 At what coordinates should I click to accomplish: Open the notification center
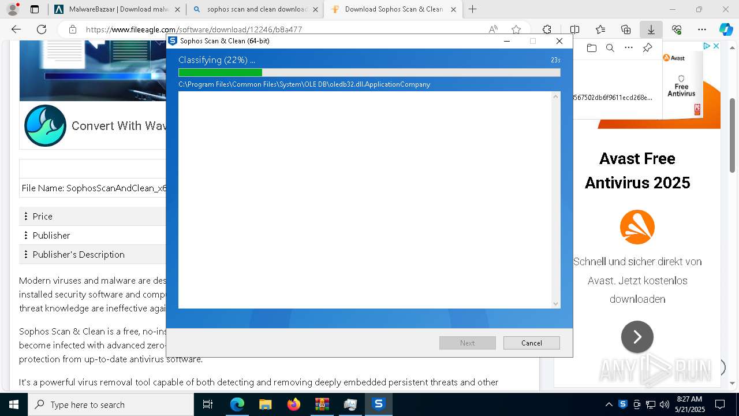720,404
